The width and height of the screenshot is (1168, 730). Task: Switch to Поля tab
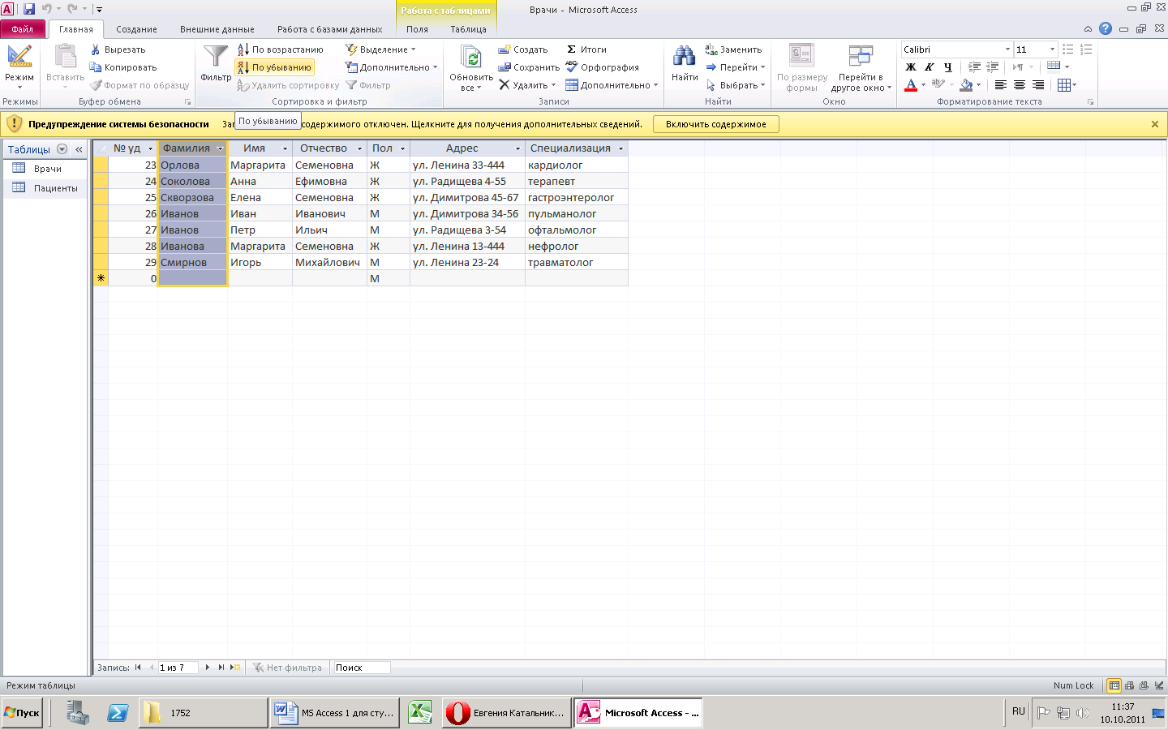coord(417,29)
